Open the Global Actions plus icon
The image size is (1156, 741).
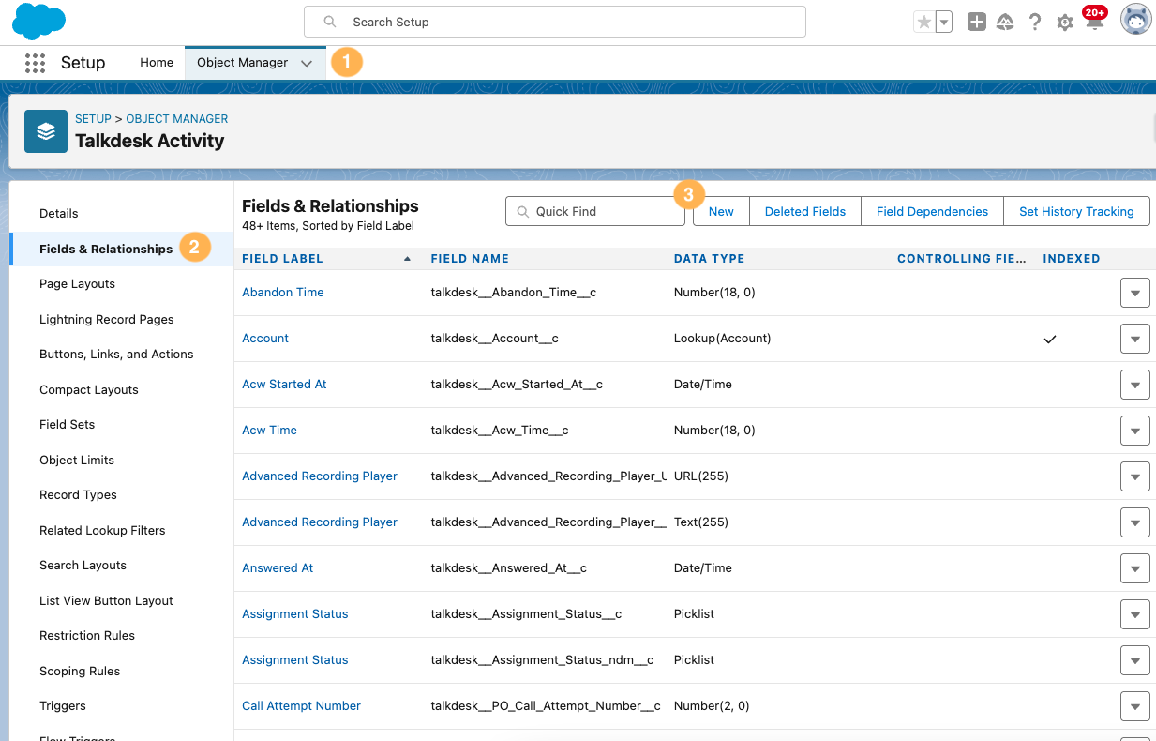tap(977, 22)
